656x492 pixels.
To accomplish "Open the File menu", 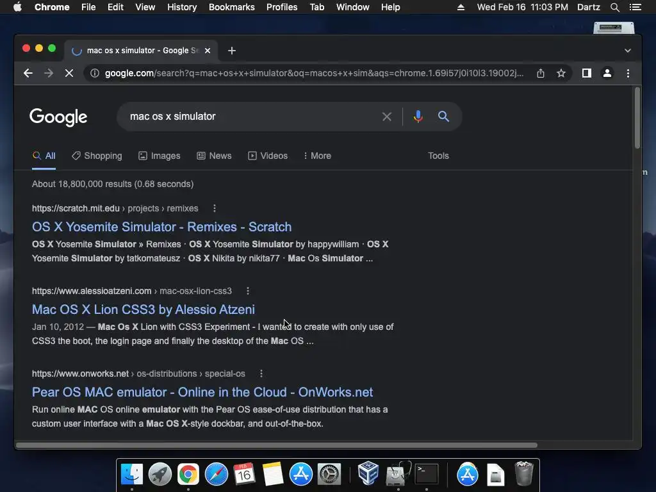I will click(x=88, y=7).
